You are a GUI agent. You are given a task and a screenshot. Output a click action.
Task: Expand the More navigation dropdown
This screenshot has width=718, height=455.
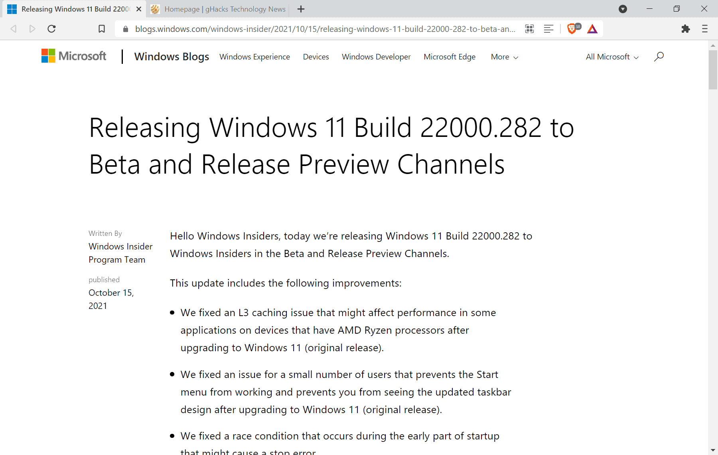pos(504,57)
